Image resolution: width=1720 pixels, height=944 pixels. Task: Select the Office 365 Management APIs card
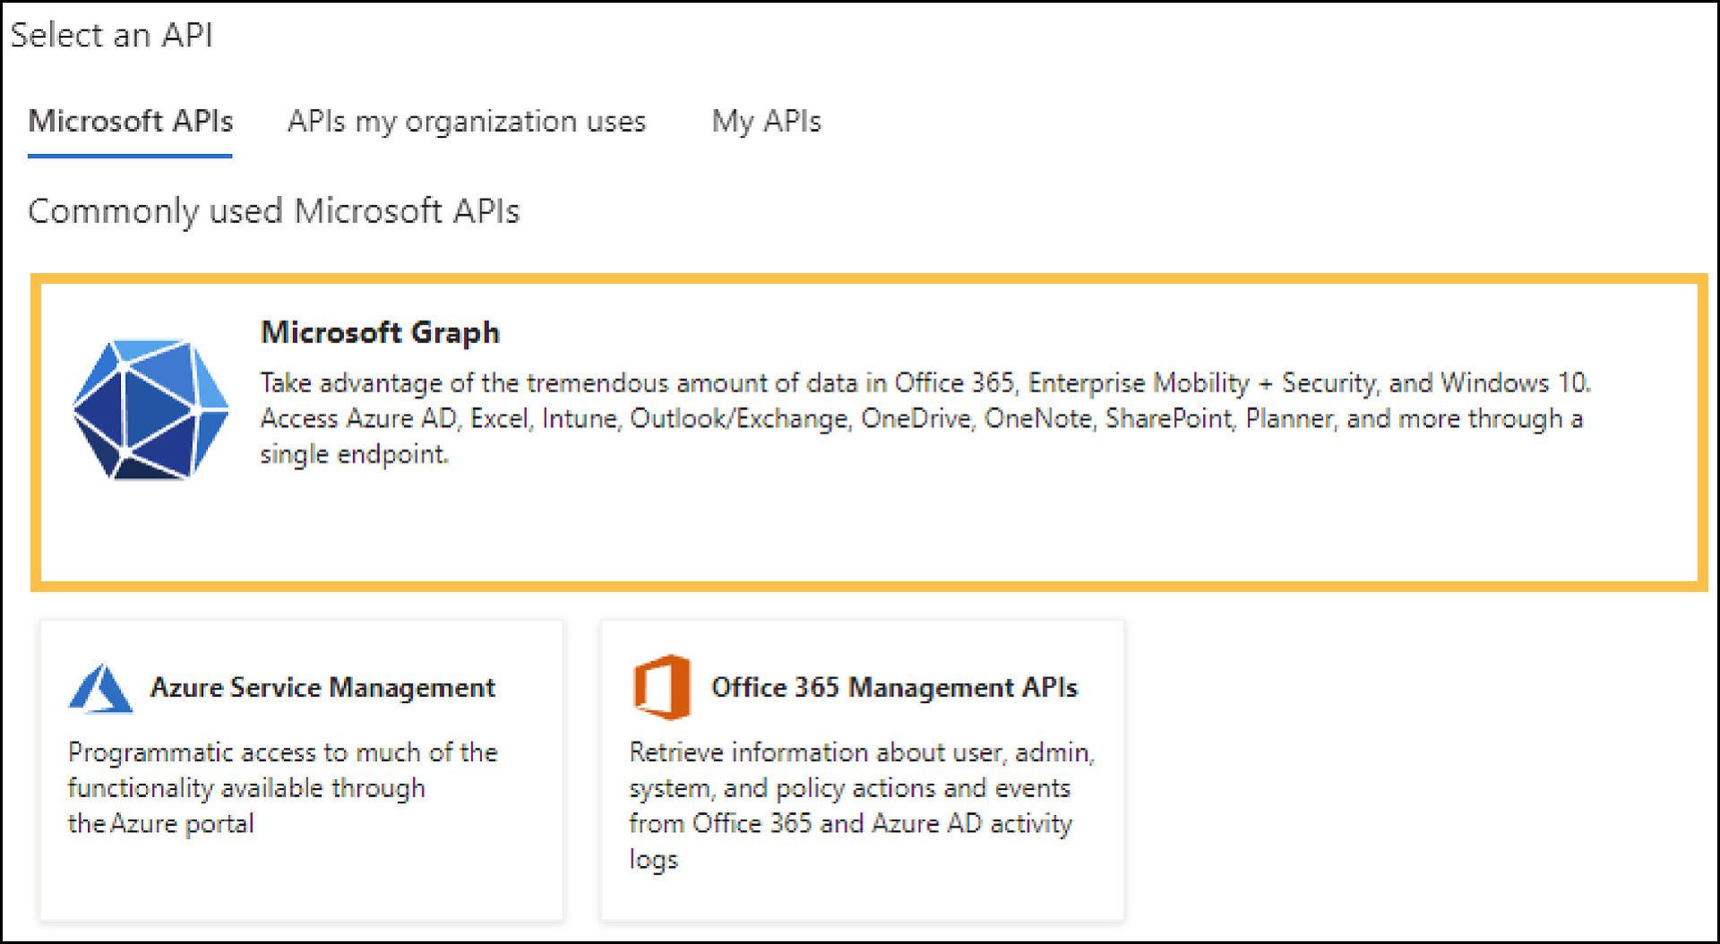click(862, 770)
